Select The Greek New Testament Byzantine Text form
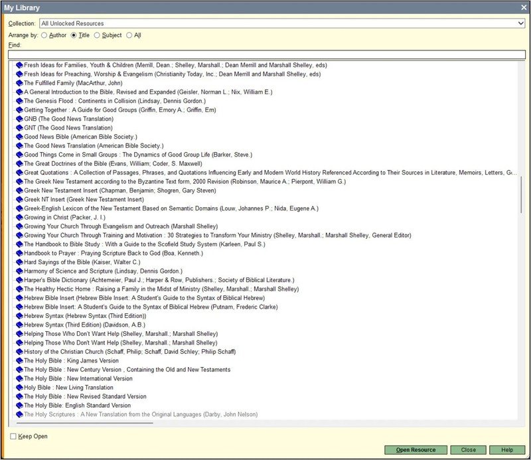This screenshot has width=531, height=460. click(185, 182)
